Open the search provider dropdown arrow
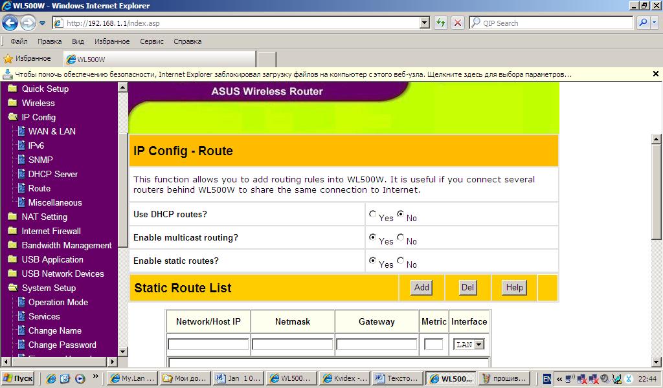The width and height of the screenshot is (663, 388). pos(655,23)
